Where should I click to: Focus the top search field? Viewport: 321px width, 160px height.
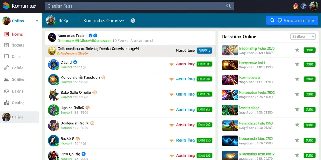(139, 6)
